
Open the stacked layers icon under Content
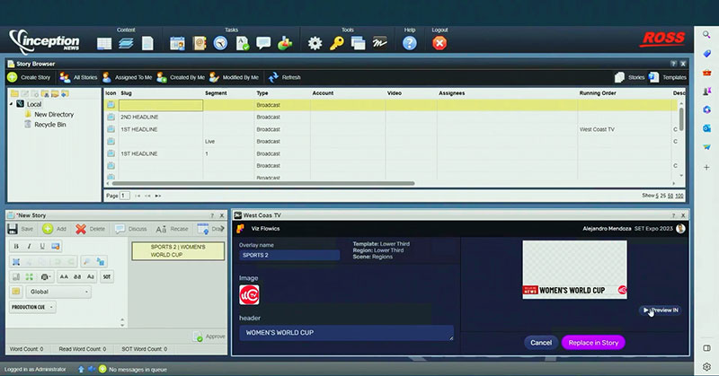tap(126, 43)
